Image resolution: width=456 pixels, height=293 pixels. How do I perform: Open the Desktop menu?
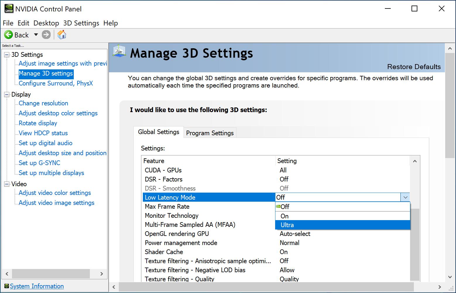click(x=46, y=23)
